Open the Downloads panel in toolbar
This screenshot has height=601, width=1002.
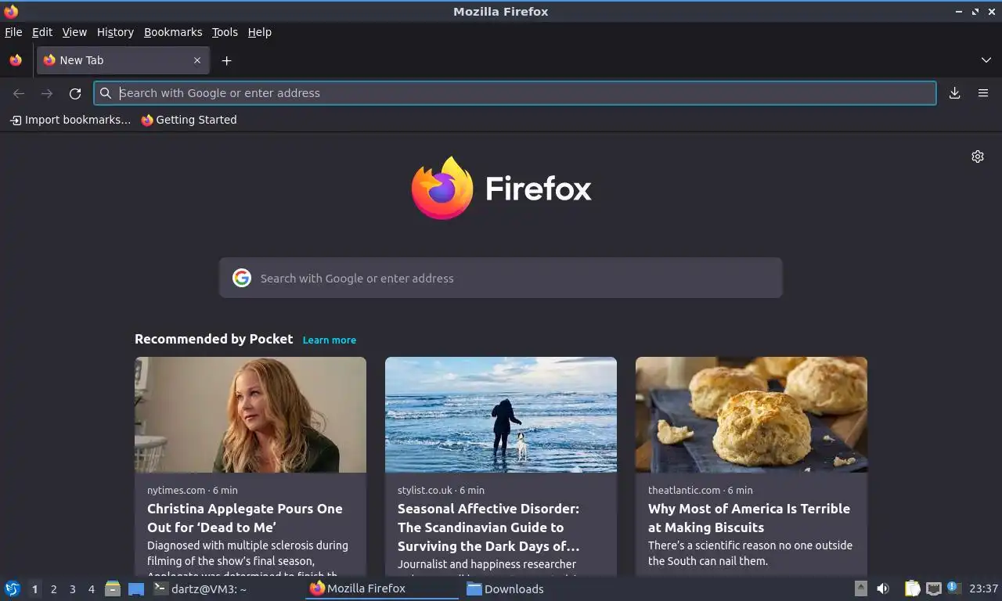pos(955,93)
